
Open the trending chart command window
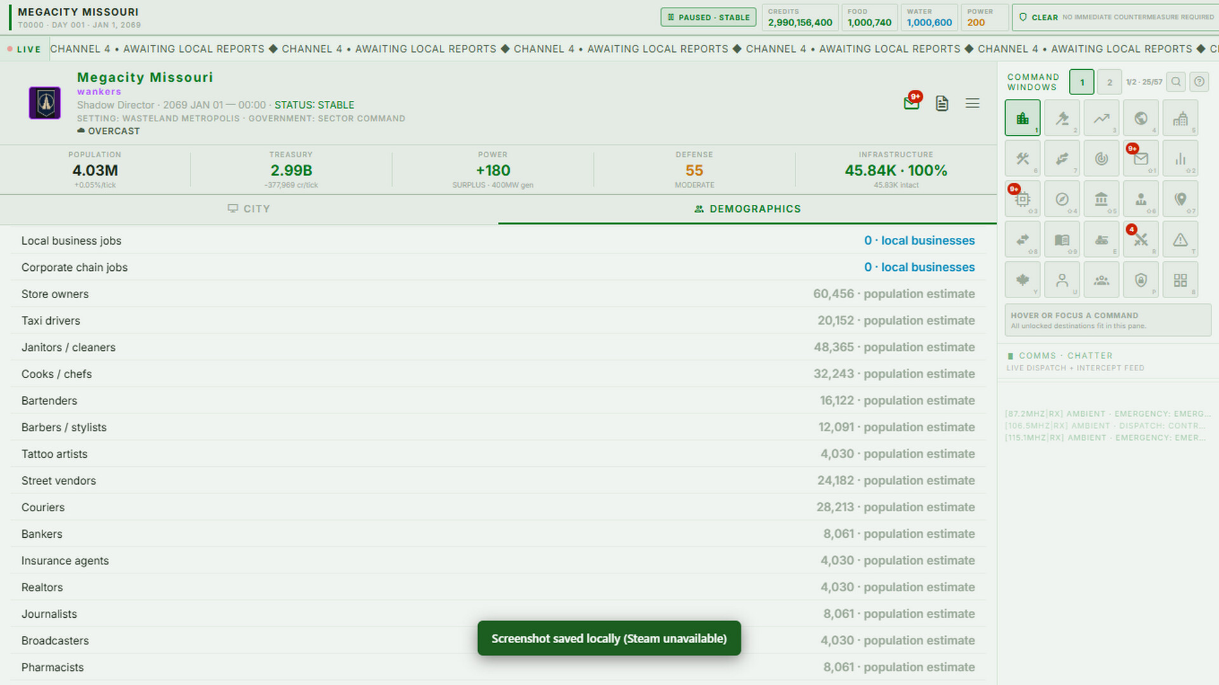(x=1101, y=118)
